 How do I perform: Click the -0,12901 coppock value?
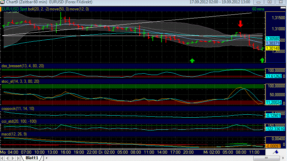pyautogui.click(x=273, y=116)
